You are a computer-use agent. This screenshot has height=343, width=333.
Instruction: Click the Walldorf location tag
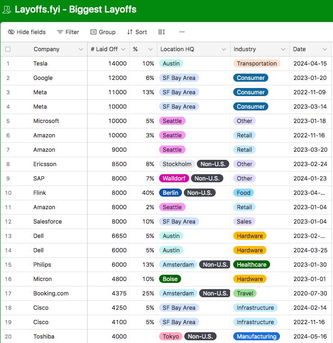tap(174, 179)
